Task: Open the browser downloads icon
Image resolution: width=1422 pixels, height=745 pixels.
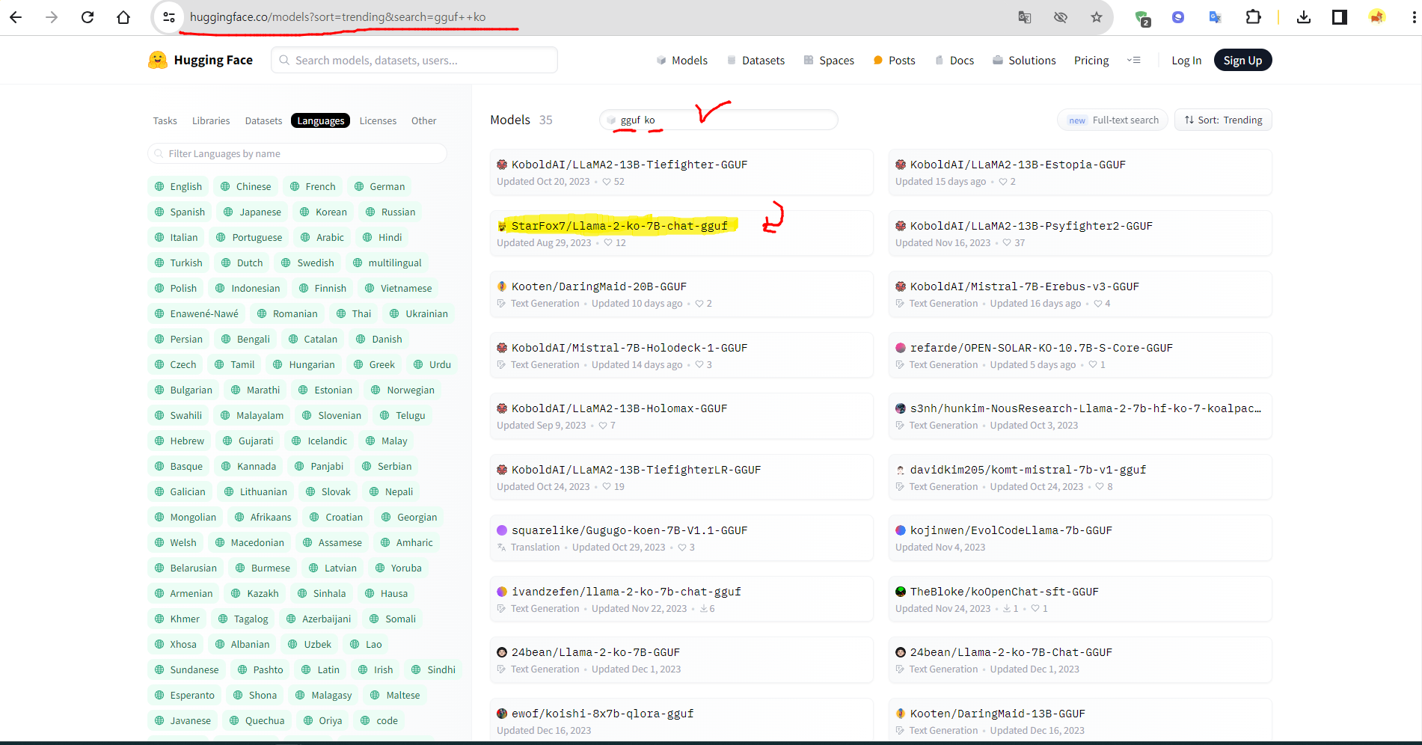Action: click(1304, 17)
